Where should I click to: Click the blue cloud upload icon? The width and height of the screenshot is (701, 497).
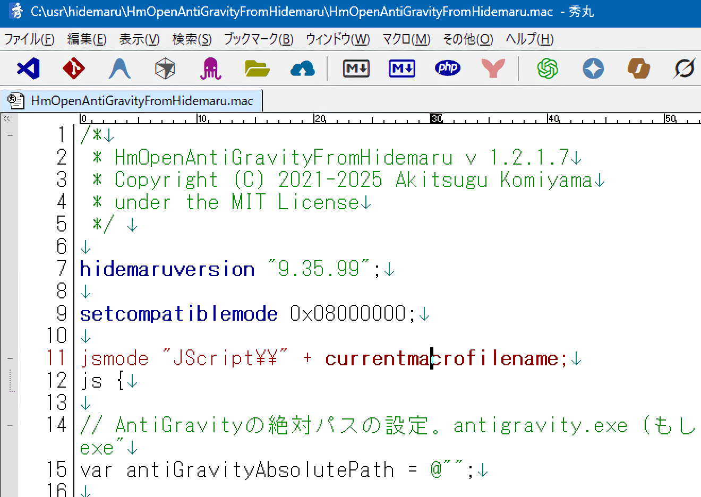click(303, 68)
